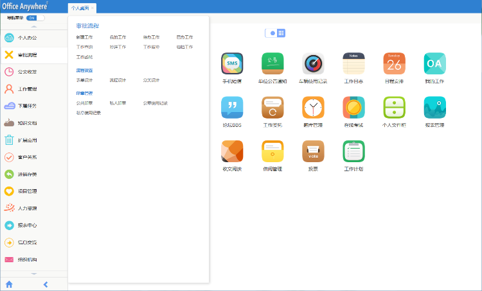482x291 pixels.
Task: Click the 个人文件柜 drawer icon
Action: tap(394, 108)
